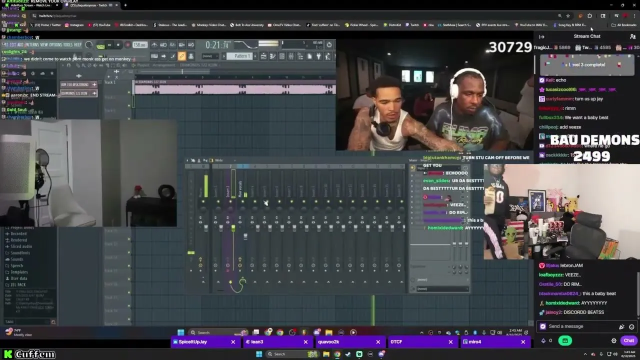Toggle the metronome icon next to tempo
Screen dimensions: 640x360
(x=154, y=45)
